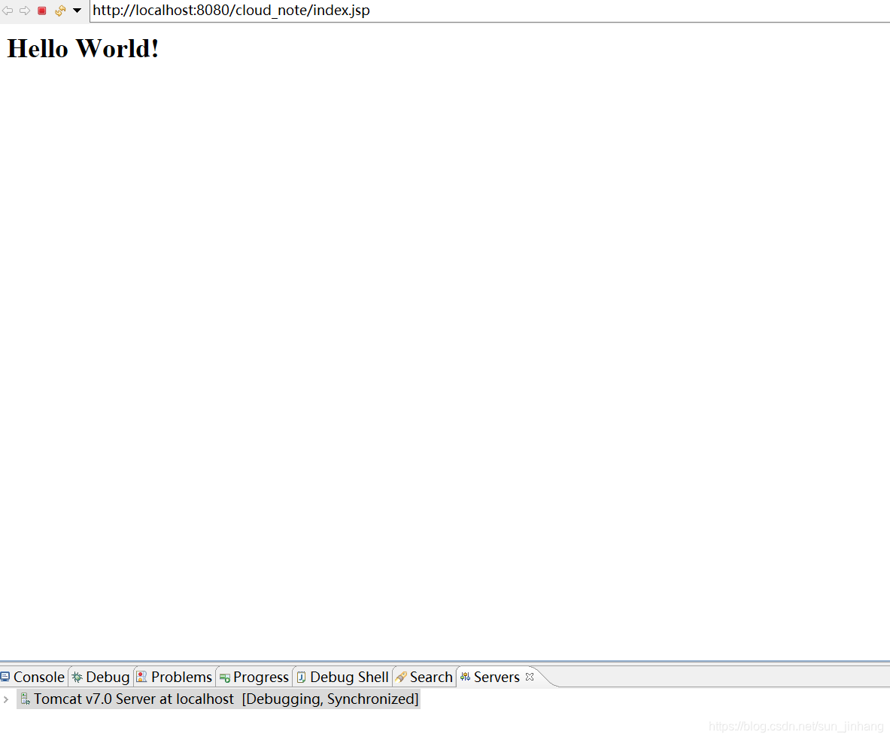Viewport: 890px width, 740px height.
Task: Expand the Tomcat v7.0 Server node
Action: (x=6, y=699)
